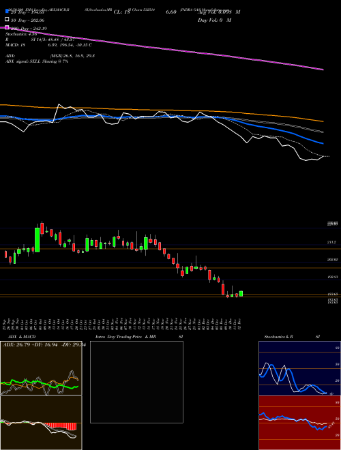Viewport: 341px width, 450px height.
Task: Open the red RSI mini chart
Action: 299,423
